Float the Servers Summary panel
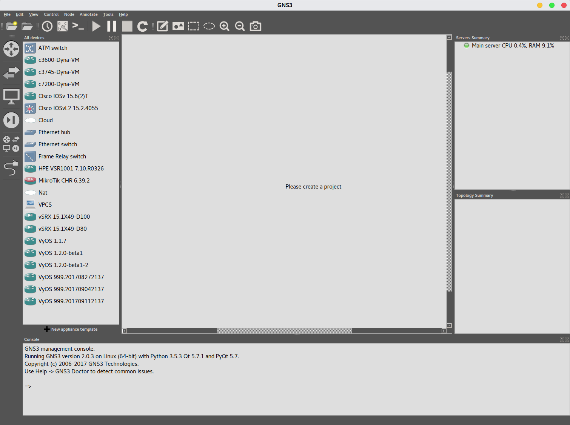The height and width of the screenshot is (425, 570). pos(562,38)
